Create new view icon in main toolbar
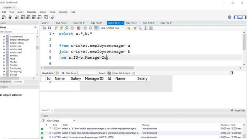This screenshot has width=247, height=139. coord(28,17)
